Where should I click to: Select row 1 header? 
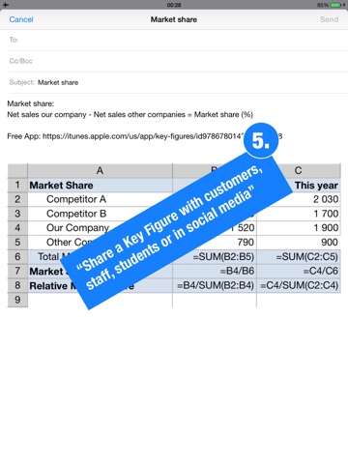click(17, 186)
